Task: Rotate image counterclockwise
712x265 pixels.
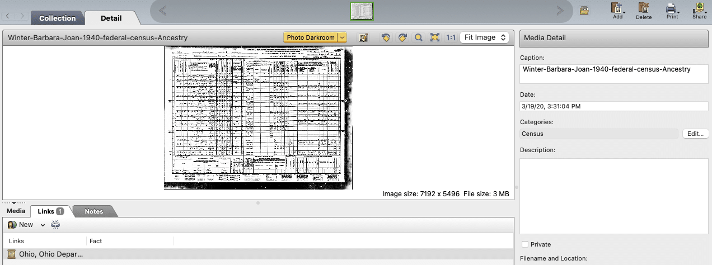Action: (x=386, y=37)
